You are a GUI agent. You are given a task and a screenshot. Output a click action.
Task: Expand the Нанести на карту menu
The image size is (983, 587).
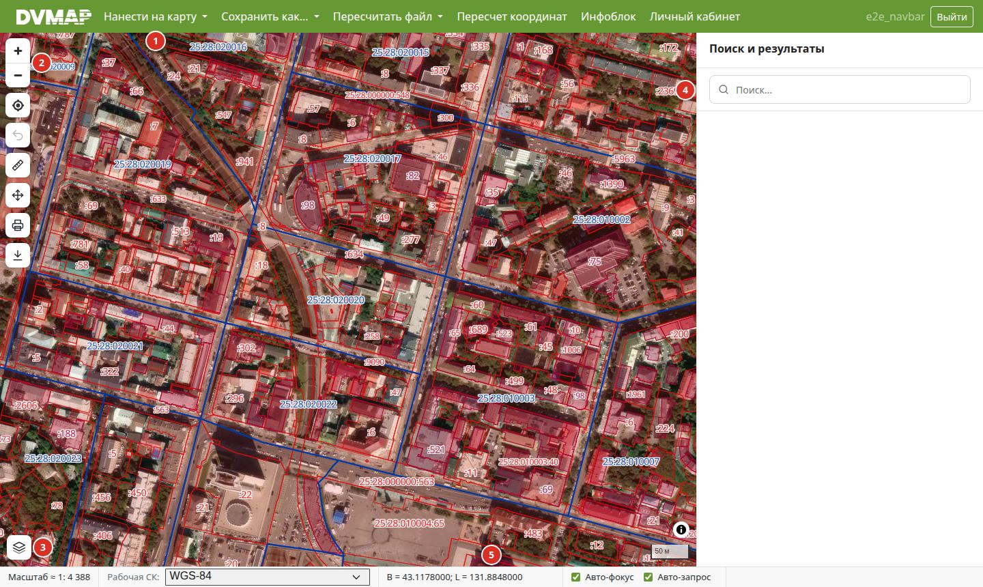point(156,16)
